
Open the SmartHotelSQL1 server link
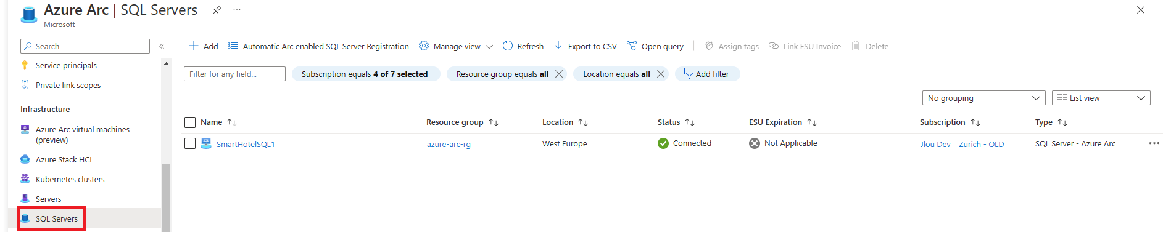tap(246, 144)
